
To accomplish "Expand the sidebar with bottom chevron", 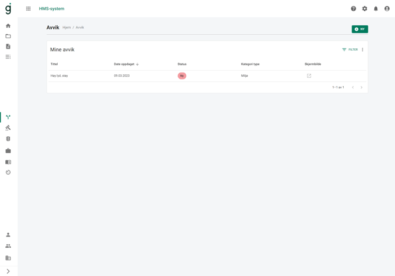I will click(x=8, y=271).
